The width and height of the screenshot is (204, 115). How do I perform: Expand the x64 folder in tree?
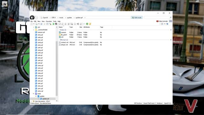coord(33,27)
